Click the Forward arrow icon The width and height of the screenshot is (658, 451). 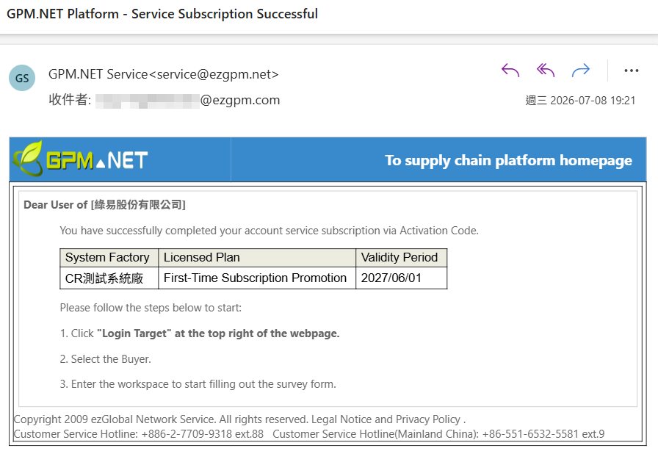coord(581,70)
